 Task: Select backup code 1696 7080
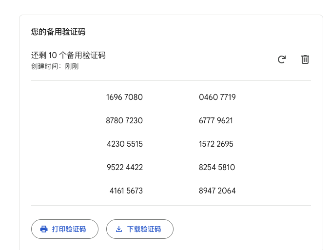coord(124,97)
